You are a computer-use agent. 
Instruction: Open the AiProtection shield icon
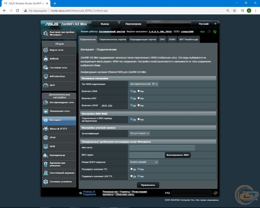coord(45,76)
